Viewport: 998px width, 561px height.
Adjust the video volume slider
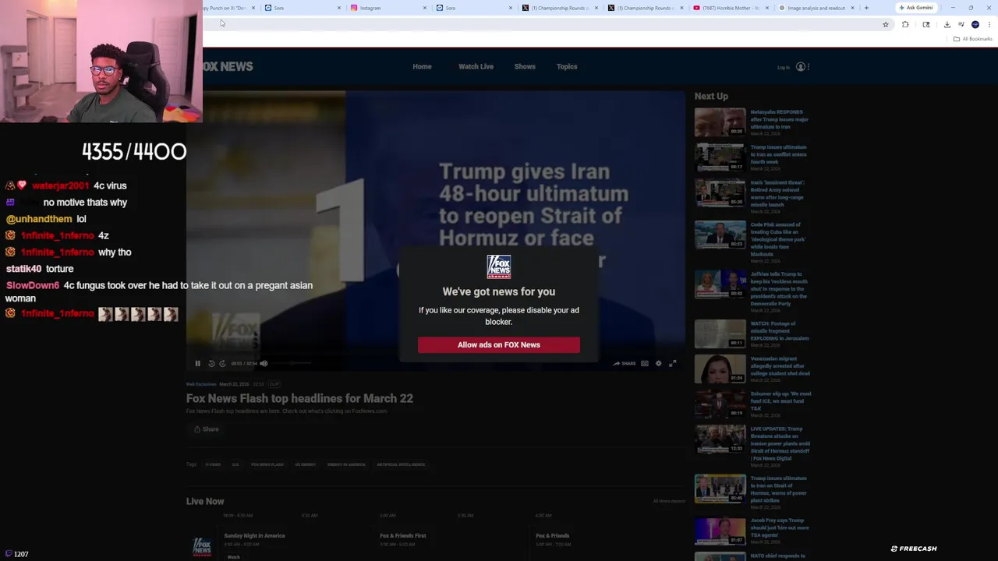[292, 363]
